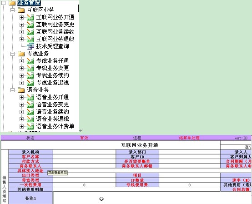
Task: Collapse the 专线业务 folder node
Action: (12, 54)
